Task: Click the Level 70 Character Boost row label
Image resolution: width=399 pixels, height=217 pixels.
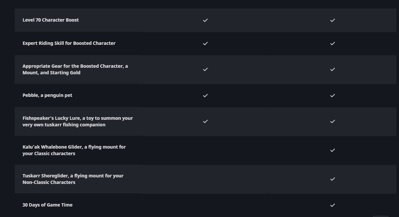Action: click(51, 20)
